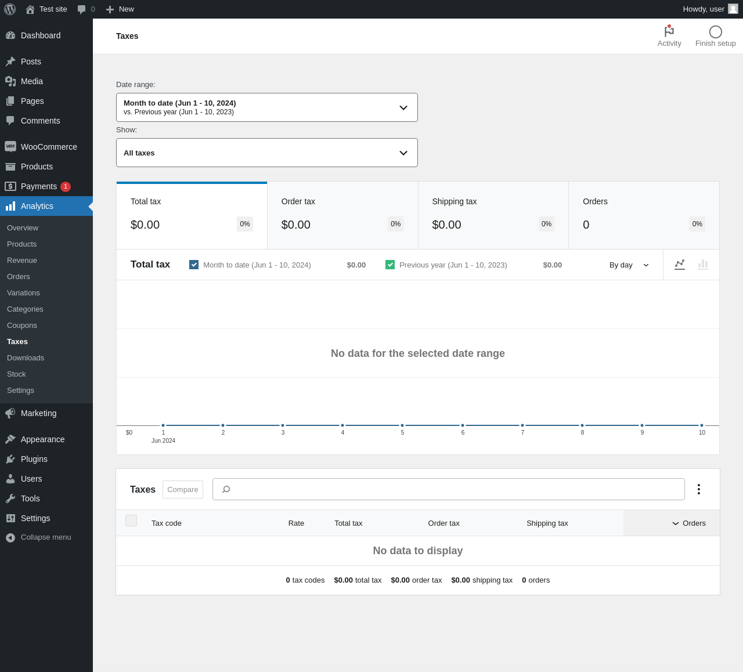This screenshot has height=672, width=743.
Task: Click the Finish setup circle icon
Action: pos(715,32)
